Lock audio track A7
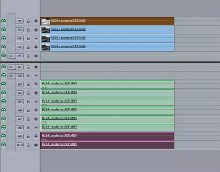 (x=28, y=119)
